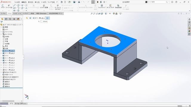Click the Zoom to Fit icon
Image resolution: width=191 pixels, height=107 pixels.
tap(92, 14)
